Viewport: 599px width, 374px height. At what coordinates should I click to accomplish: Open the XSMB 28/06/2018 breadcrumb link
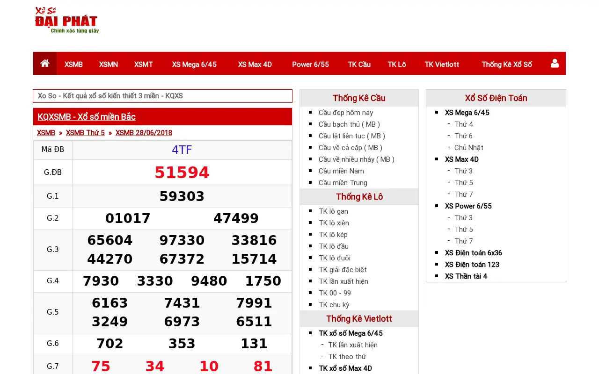[x=144, y=133]
